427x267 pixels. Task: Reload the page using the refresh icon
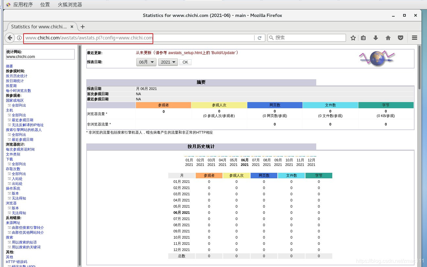[x=259, y=38]
